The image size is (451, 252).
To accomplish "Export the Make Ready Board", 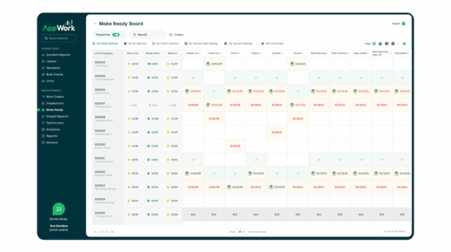I will click(399, 23).
